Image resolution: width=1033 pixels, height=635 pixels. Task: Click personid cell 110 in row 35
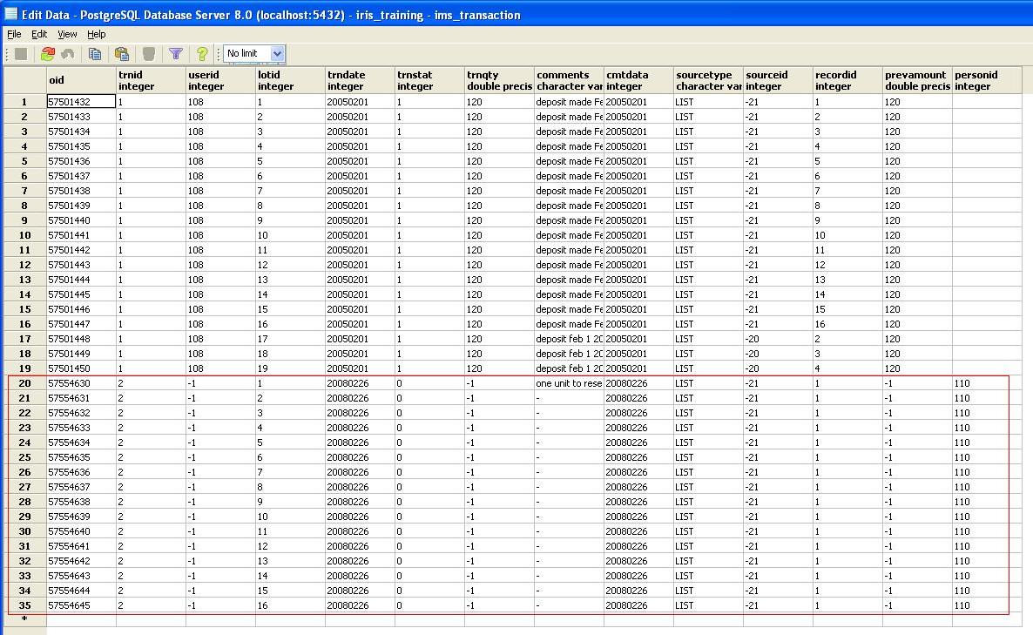point(988,605)
